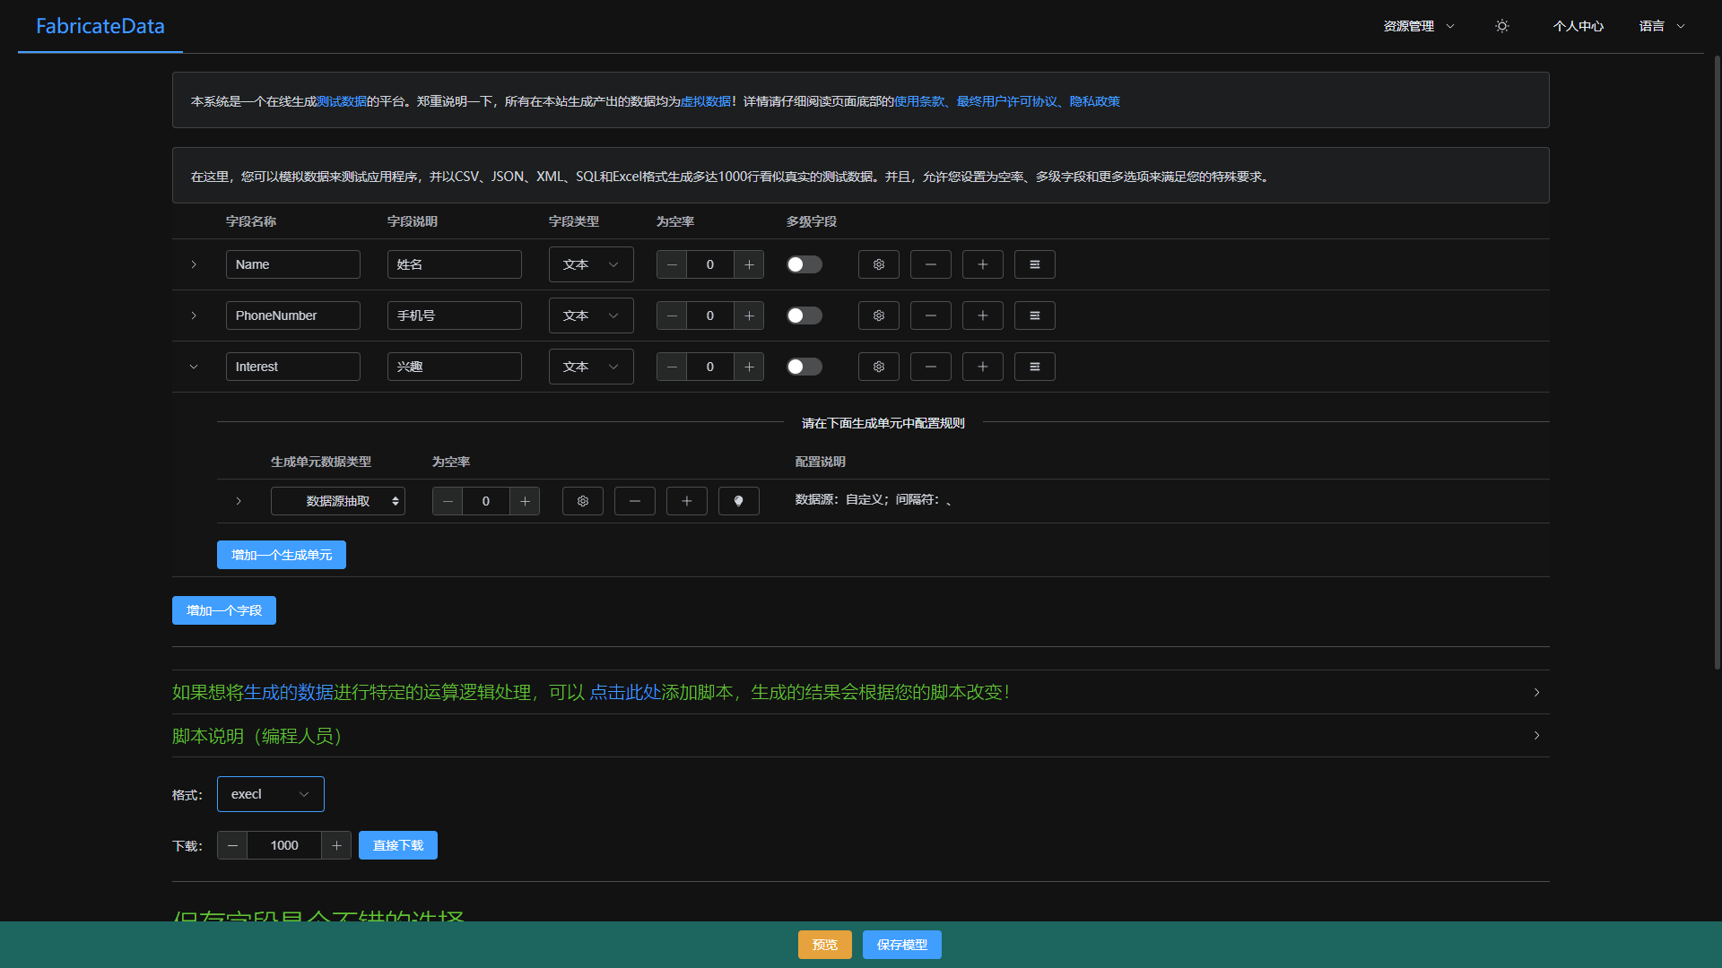Delete generation unit with its minus icon

(x=634, y=501)
